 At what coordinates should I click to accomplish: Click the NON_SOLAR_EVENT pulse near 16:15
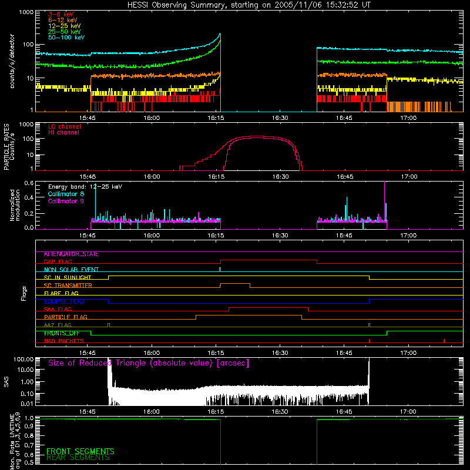click(220, 269)
